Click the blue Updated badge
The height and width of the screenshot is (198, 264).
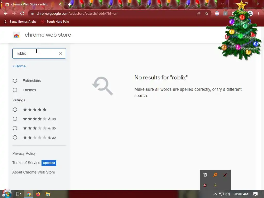49,163
